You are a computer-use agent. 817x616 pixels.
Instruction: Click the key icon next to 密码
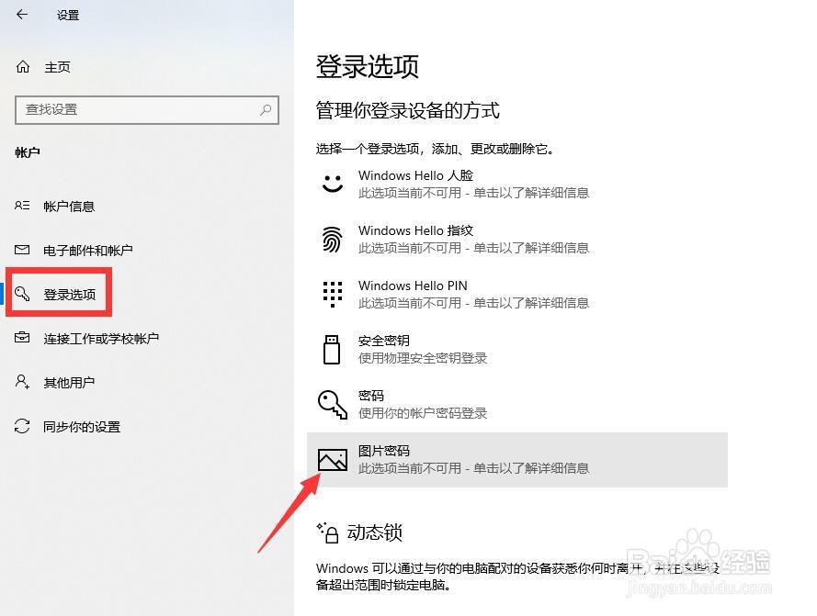click(x=333, y=405)
